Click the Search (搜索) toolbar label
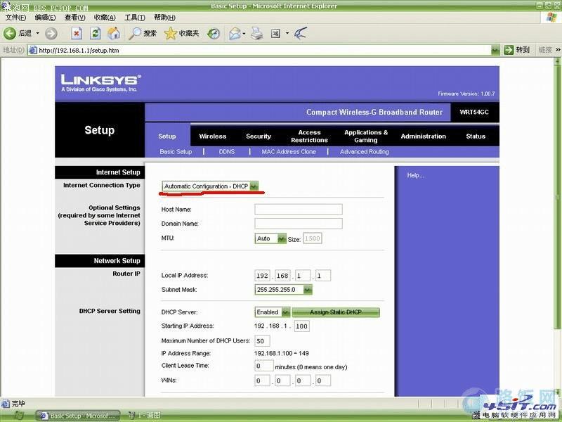 150,33
